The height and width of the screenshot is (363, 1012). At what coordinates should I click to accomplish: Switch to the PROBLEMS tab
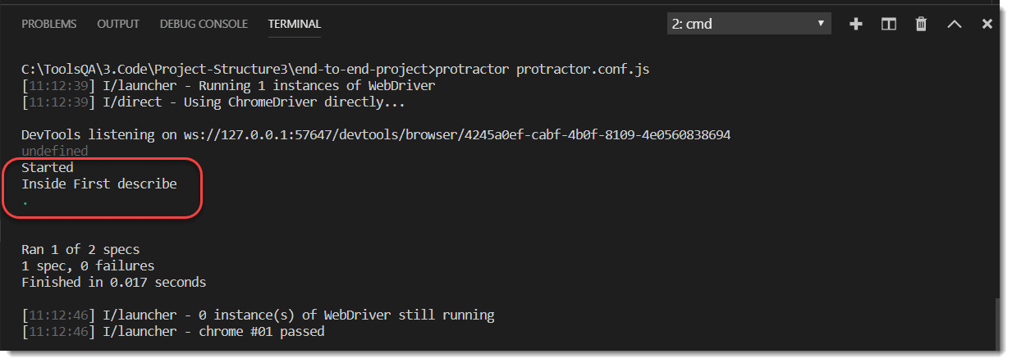click(x=49, y=24)
